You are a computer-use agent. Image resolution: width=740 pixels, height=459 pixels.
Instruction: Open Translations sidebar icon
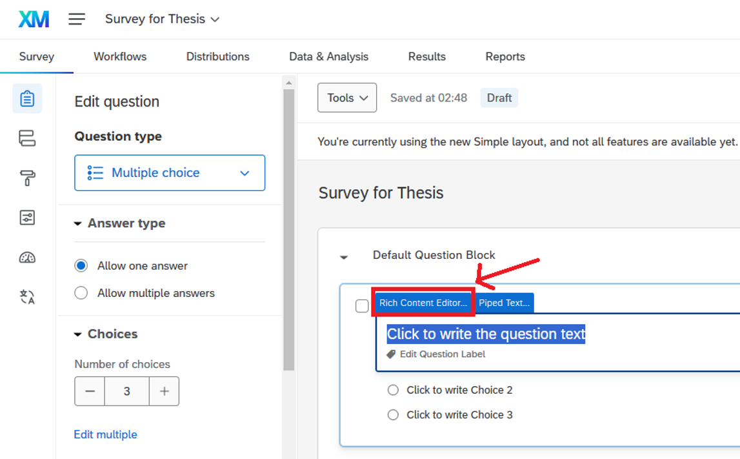(x=27, y=297)
